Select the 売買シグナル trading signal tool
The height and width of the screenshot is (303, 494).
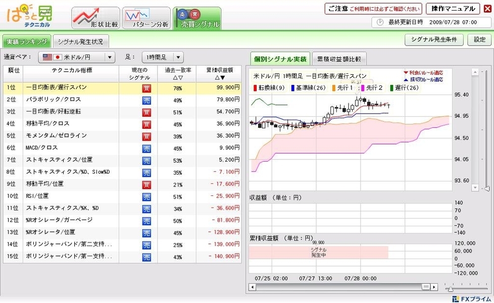coord(197,18)
